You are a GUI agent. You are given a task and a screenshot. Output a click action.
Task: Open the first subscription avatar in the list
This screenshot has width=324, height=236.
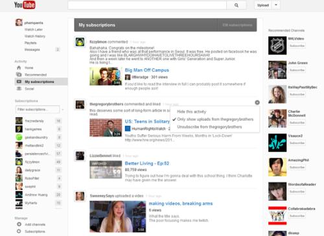(x=19, y=121)
